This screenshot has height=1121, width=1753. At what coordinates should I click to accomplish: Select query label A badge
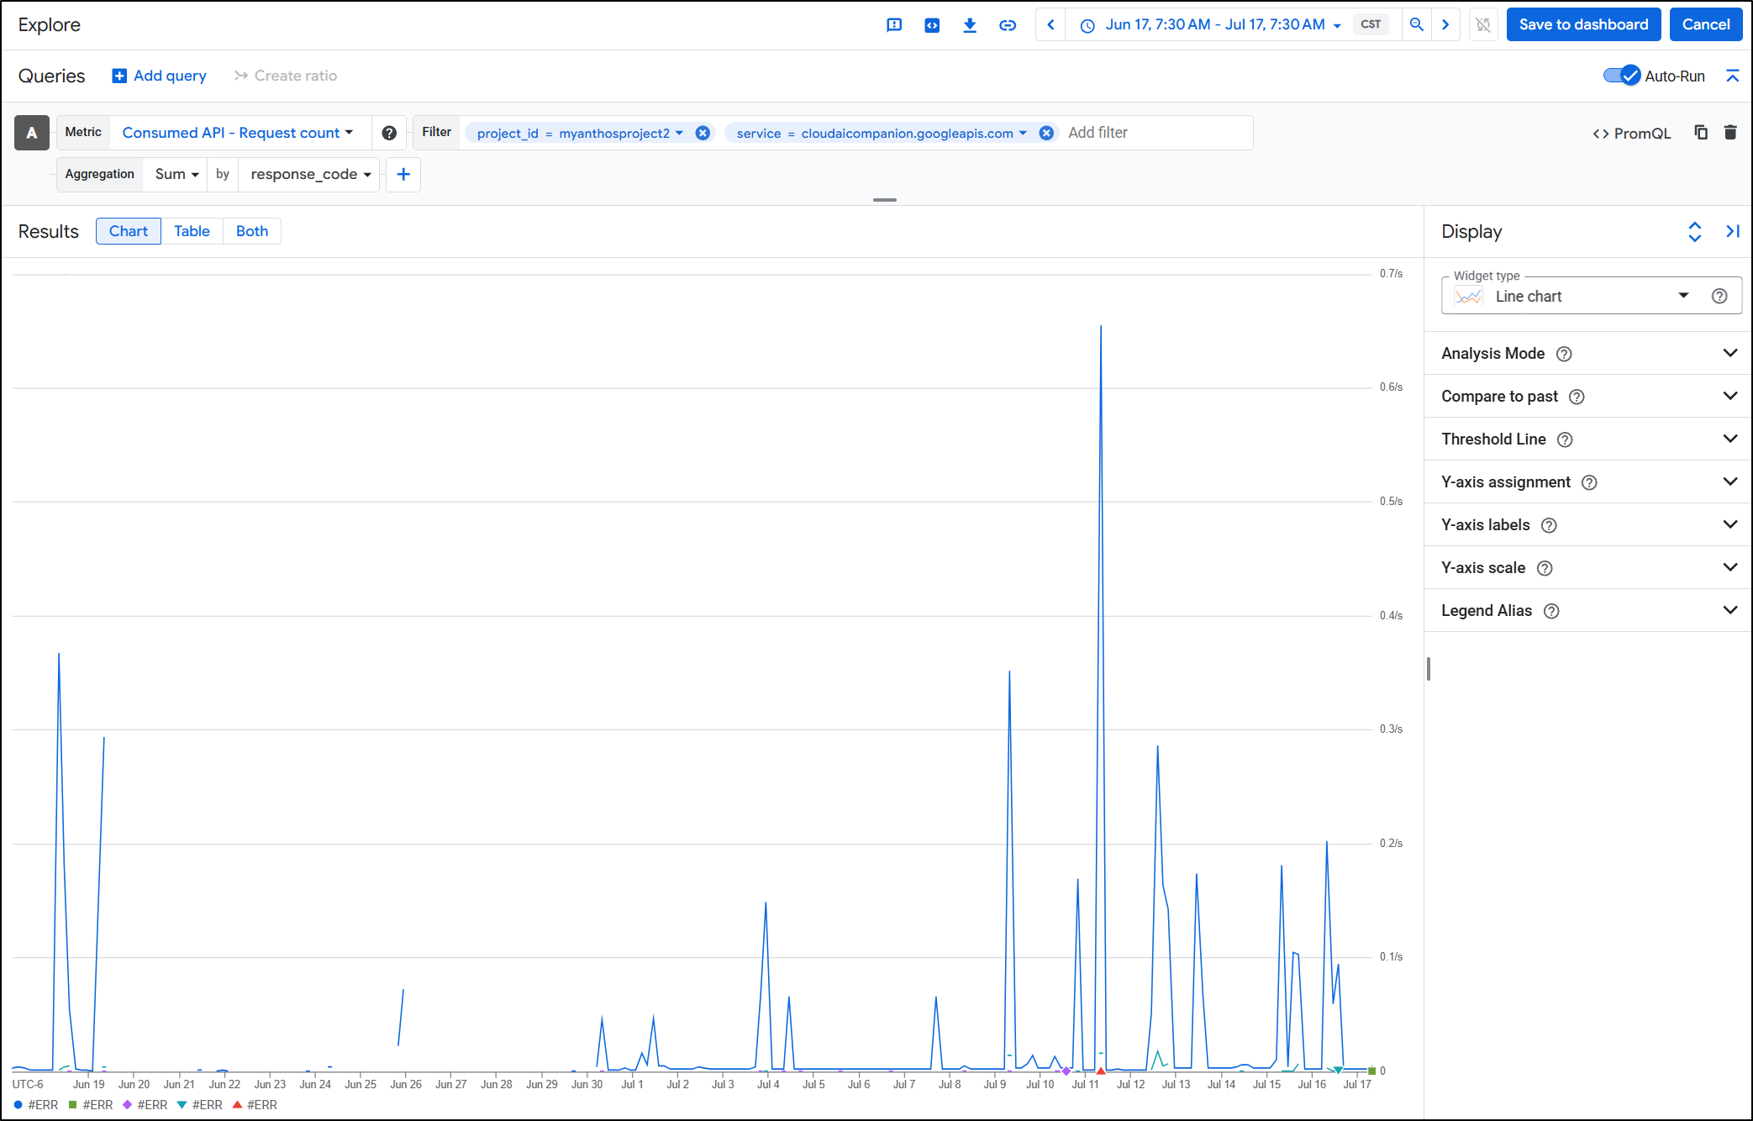[32, 133]
